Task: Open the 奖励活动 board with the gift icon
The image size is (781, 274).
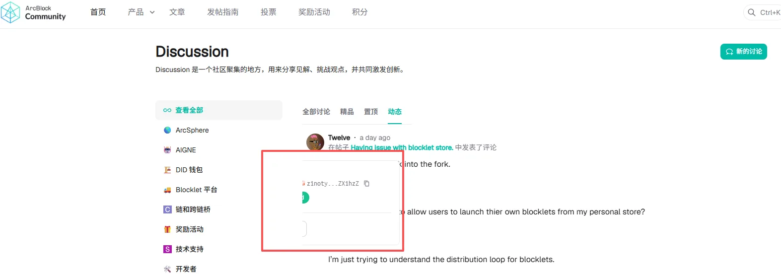Action: click(x=218, y=229)
